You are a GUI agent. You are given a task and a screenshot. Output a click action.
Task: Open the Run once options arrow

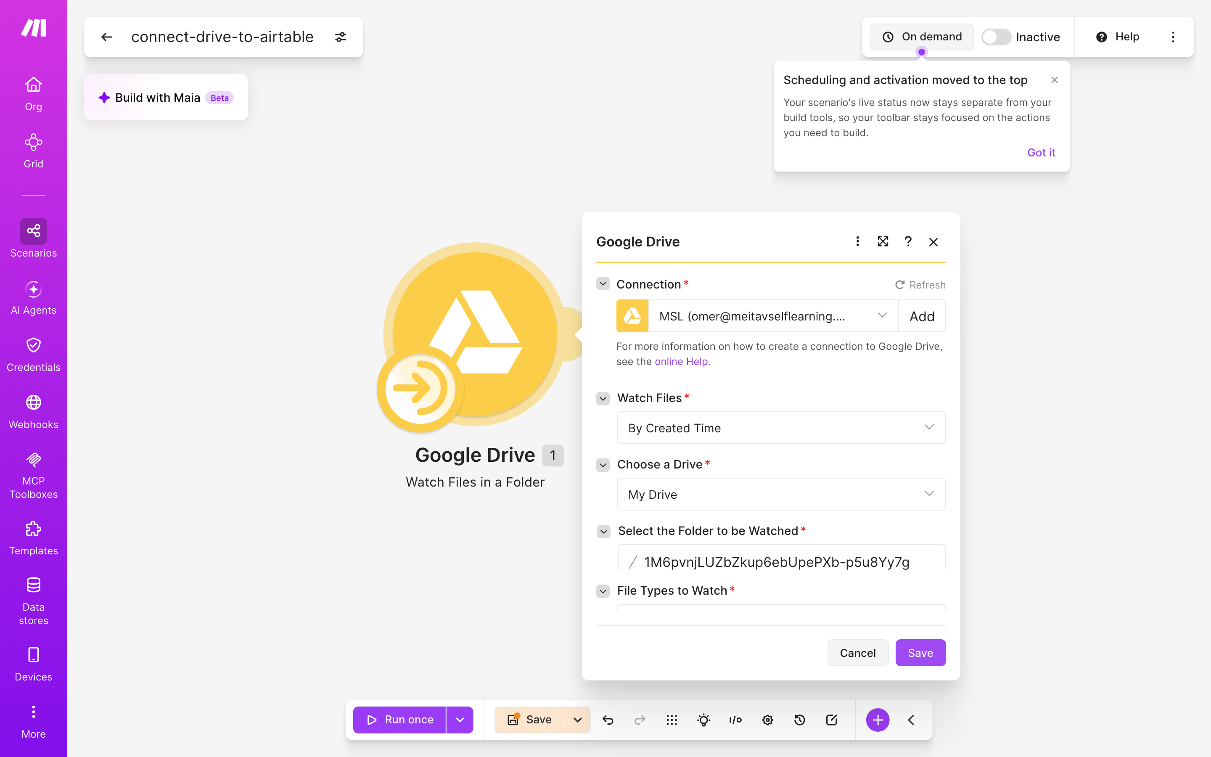tap(460, 720)
